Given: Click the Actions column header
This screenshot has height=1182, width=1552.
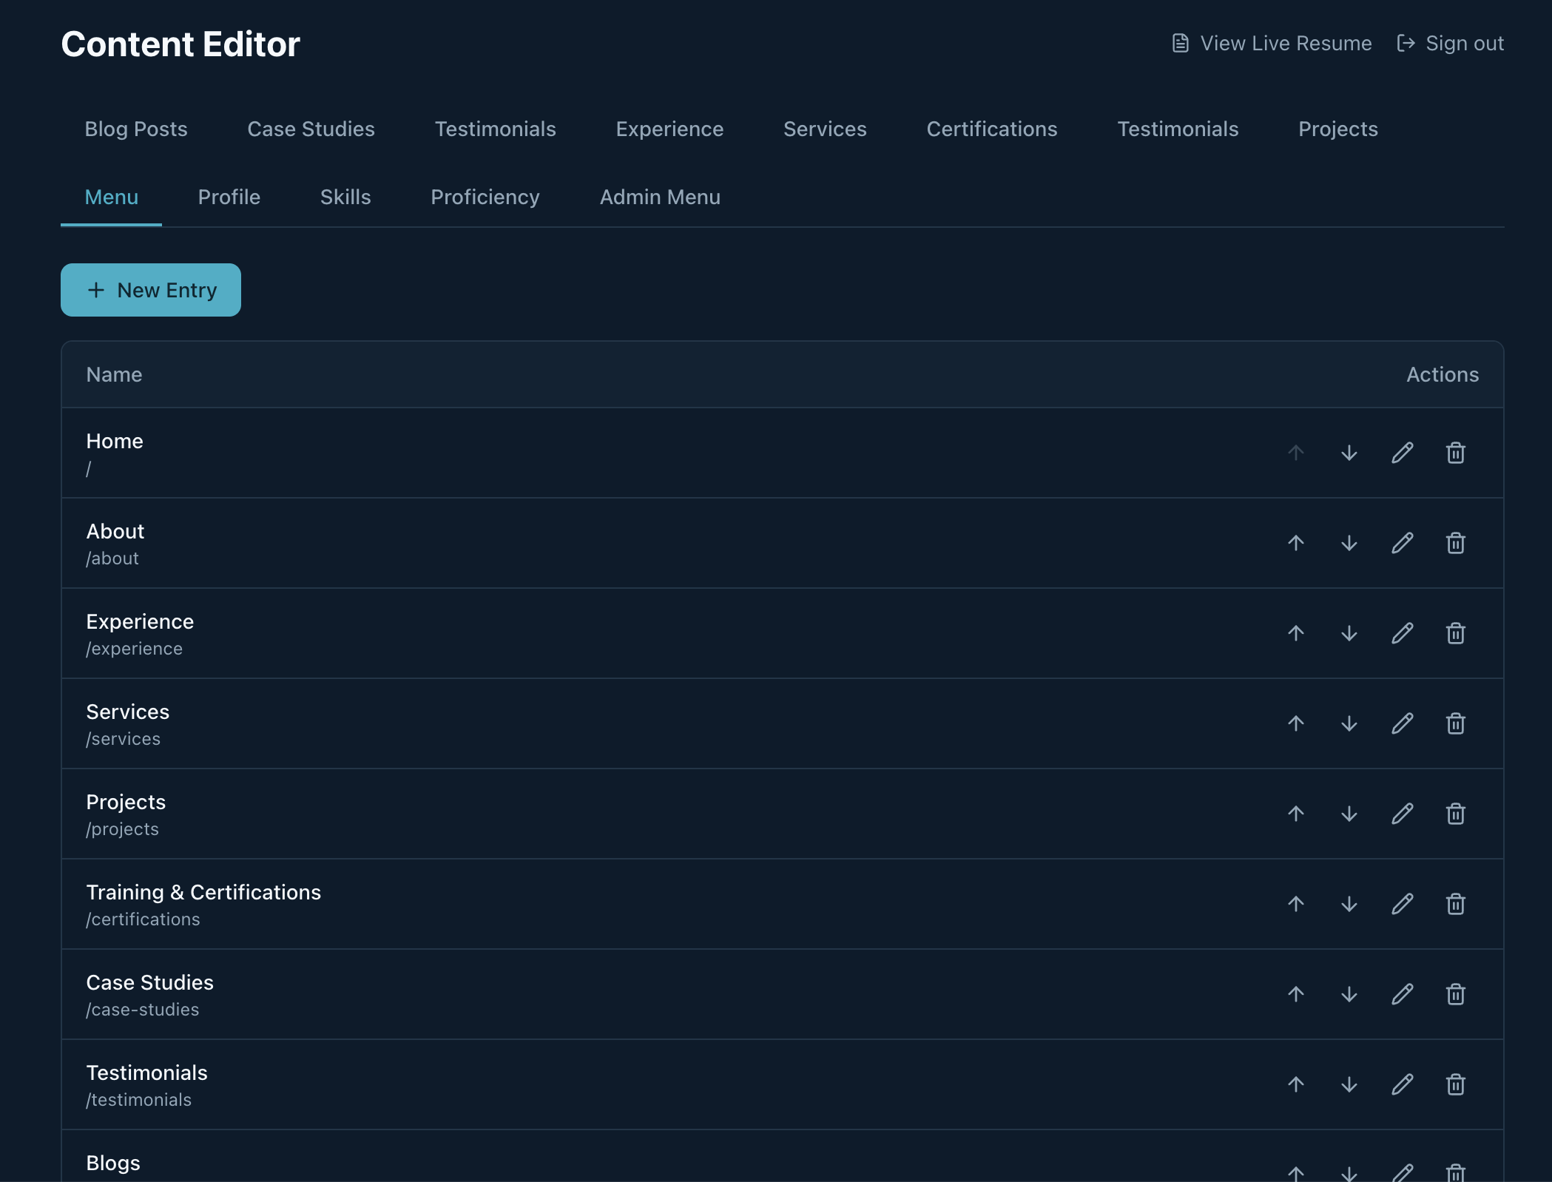Looking at the screenshot, I should point(1443,374).
